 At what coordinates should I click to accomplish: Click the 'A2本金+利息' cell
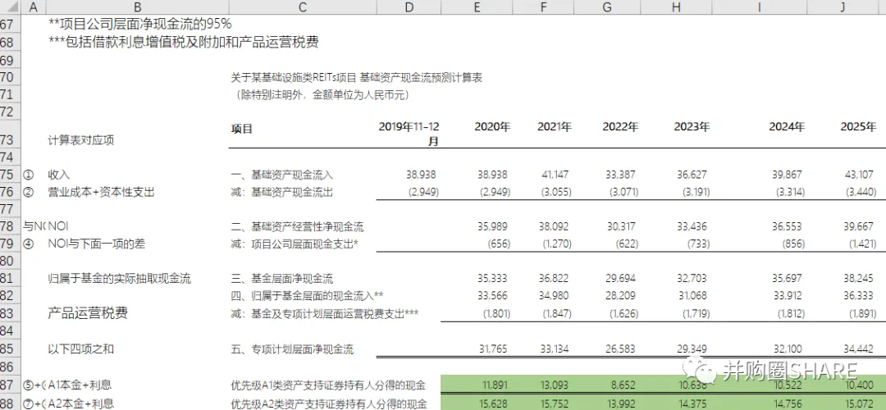[x=80, y=403]
